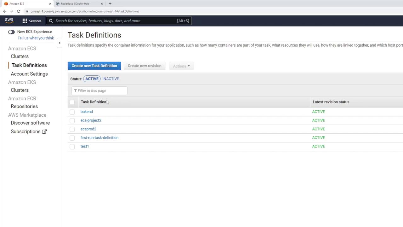
Task: Select the ecsprod2 row checkbox
Action: 72,129
